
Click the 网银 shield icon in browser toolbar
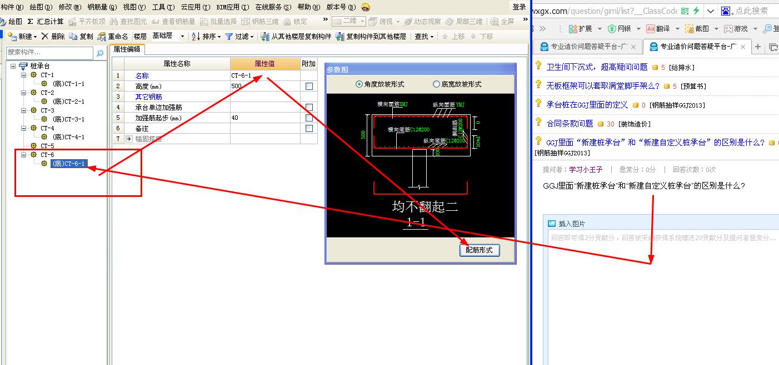(612, 28)
